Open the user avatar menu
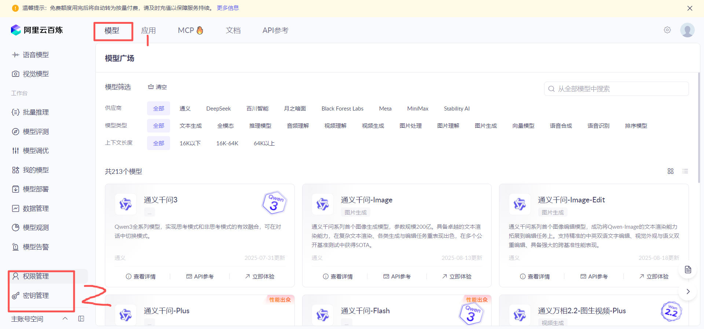 click(x=687, y=30)
